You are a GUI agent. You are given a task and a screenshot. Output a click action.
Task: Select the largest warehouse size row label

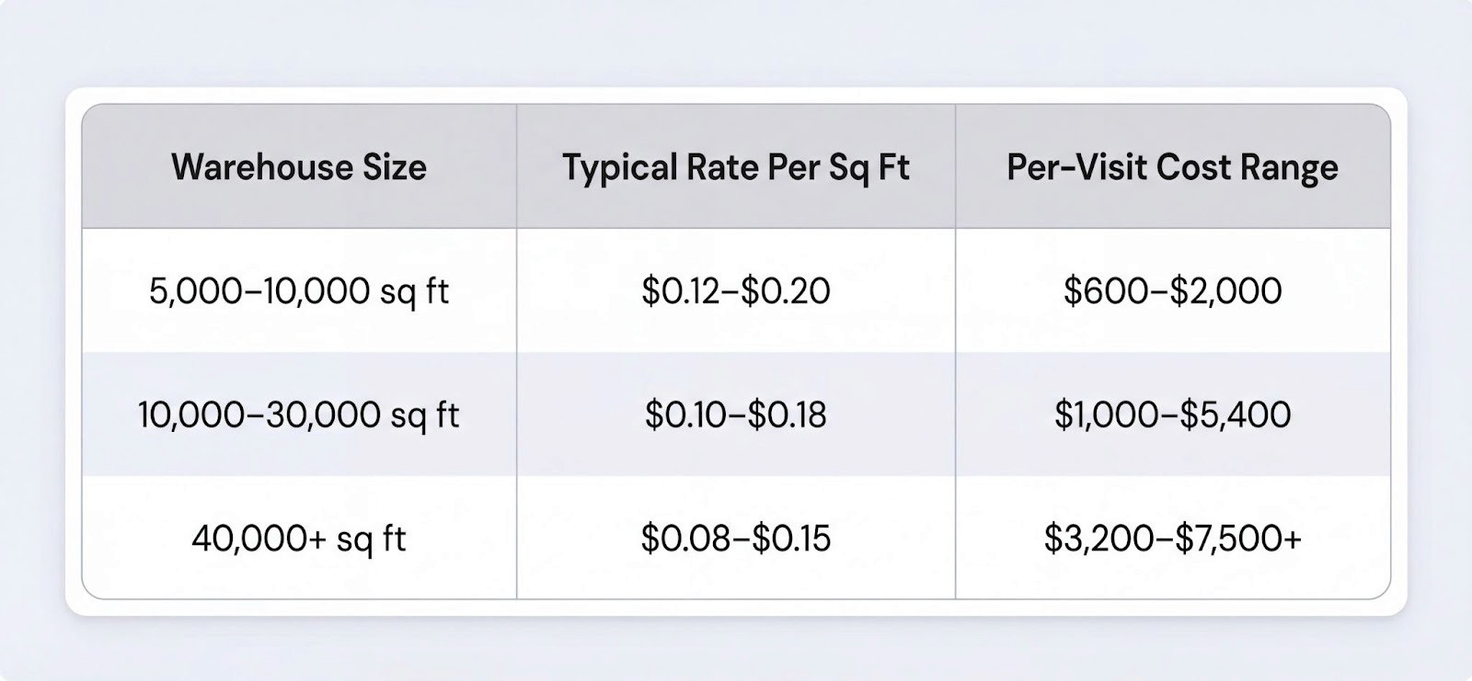[299, 538]
